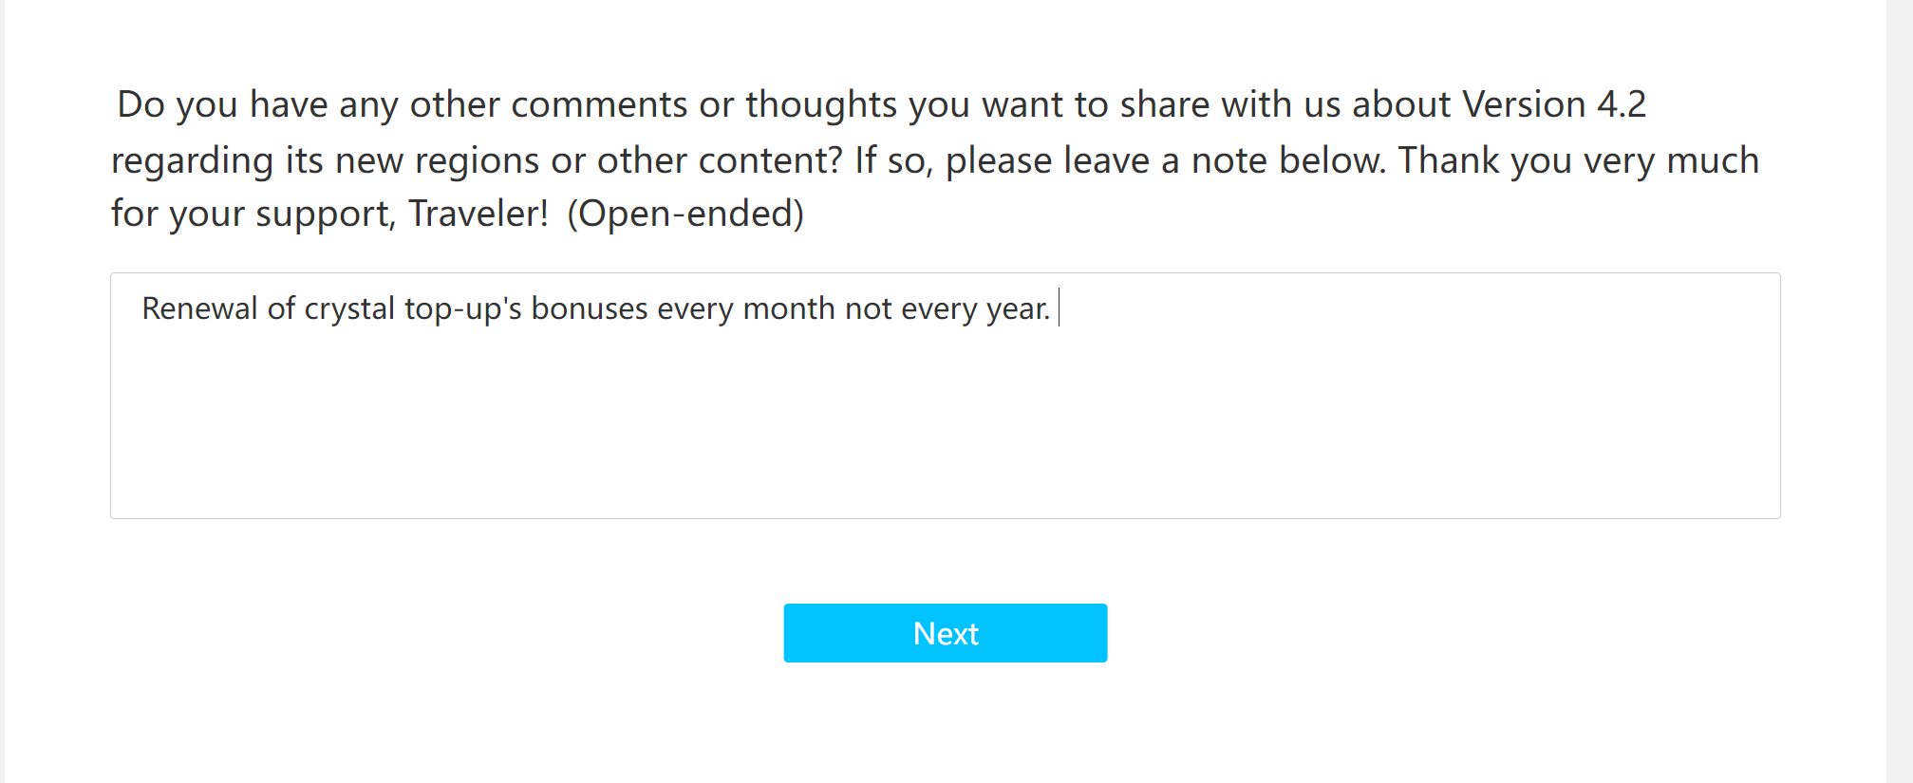Click the 'other content?' phrase in question
The height and width of the screenshot is (783, 1913).
719,160
